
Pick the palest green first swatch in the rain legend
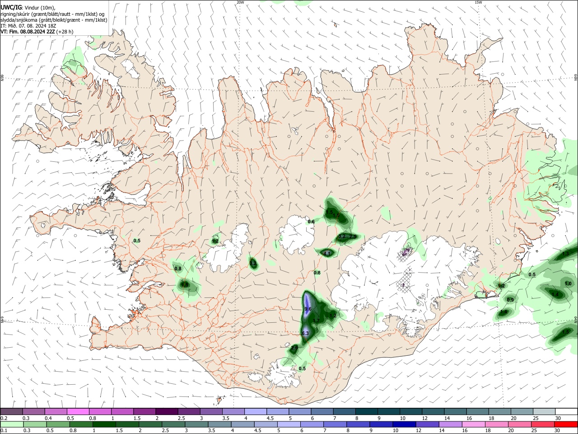[12, 424]
